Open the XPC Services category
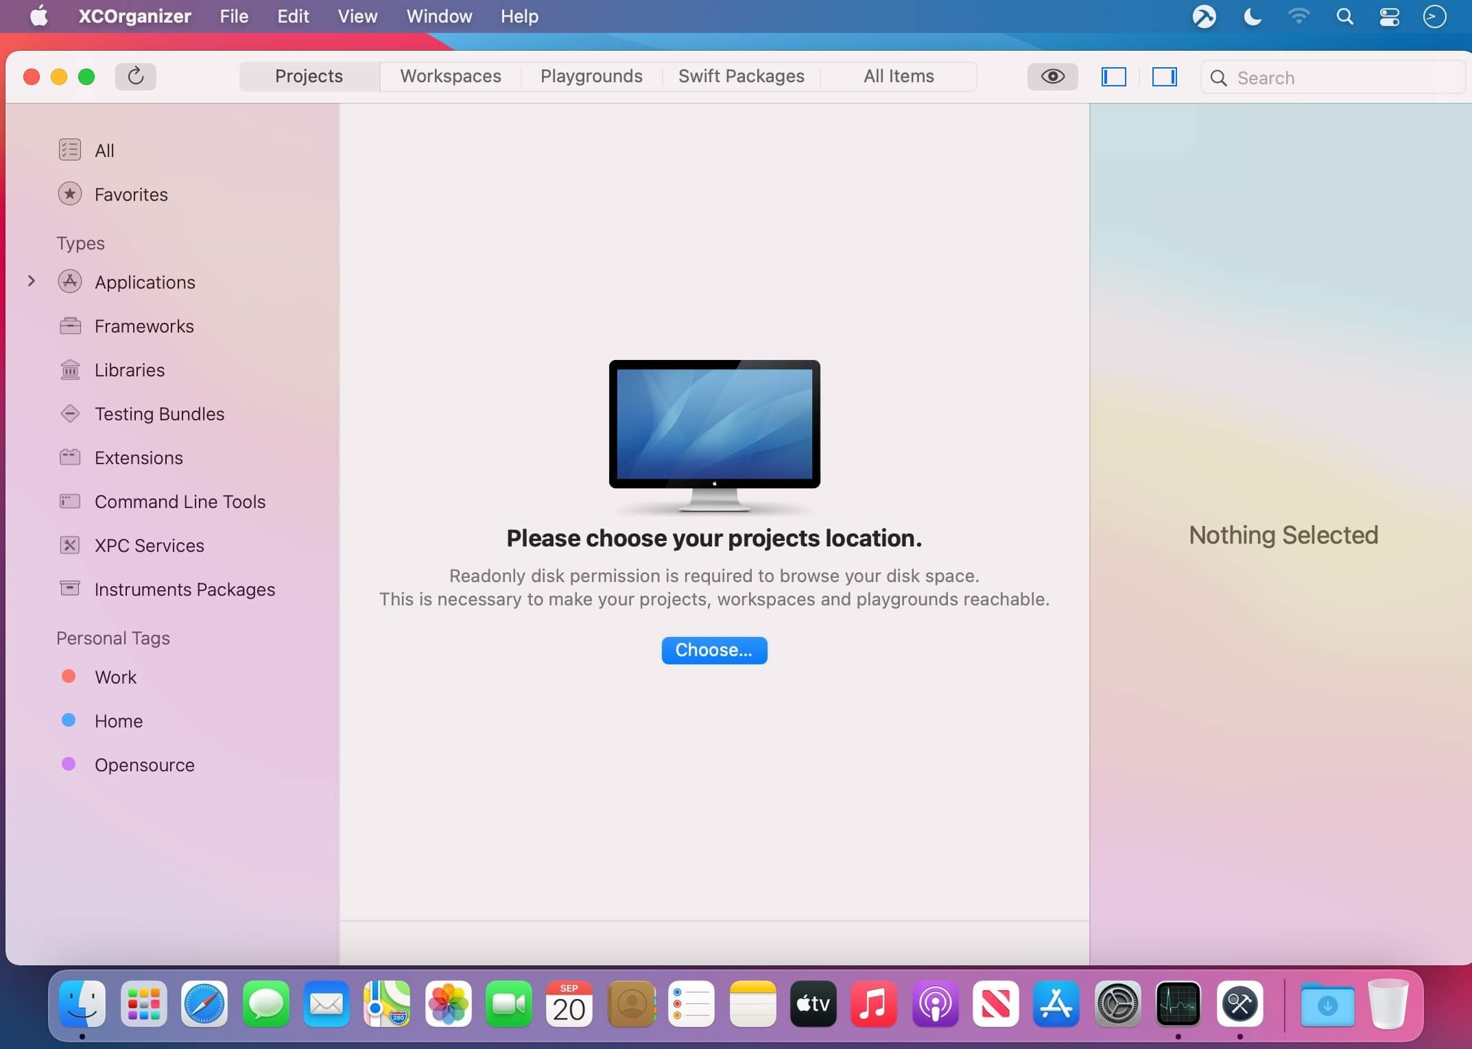Image resolution: width=1472 pixels, height=1049 pixels. point(149,546)
